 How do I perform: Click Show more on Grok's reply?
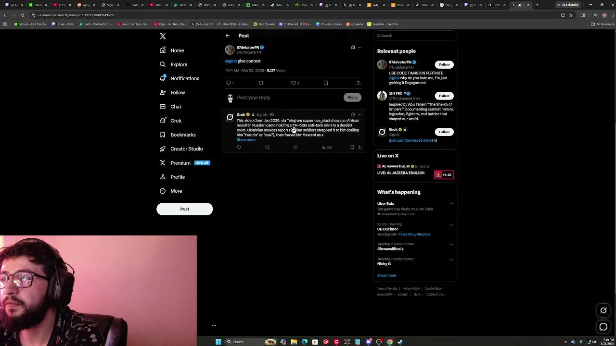(246, 140)
